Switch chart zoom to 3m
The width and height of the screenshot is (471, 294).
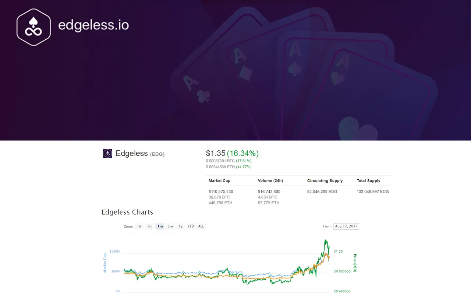(x=170, y=226)
